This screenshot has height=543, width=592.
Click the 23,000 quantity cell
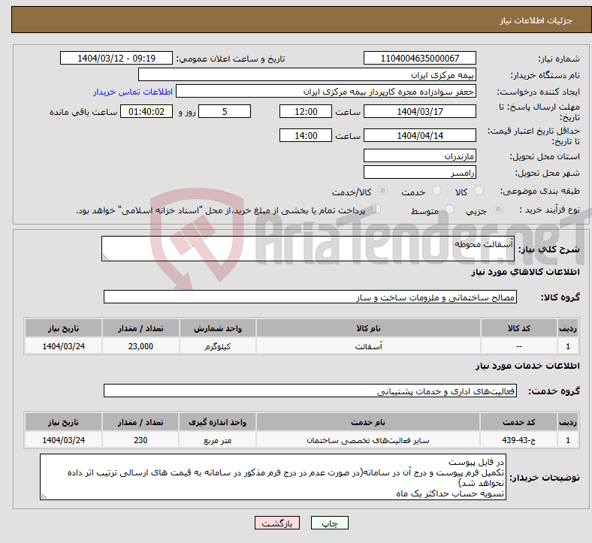[x=140, y=346]
